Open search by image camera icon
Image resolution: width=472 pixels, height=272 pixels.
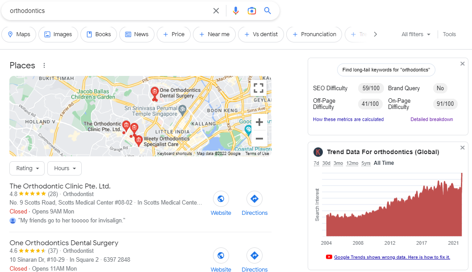(252, 11)
